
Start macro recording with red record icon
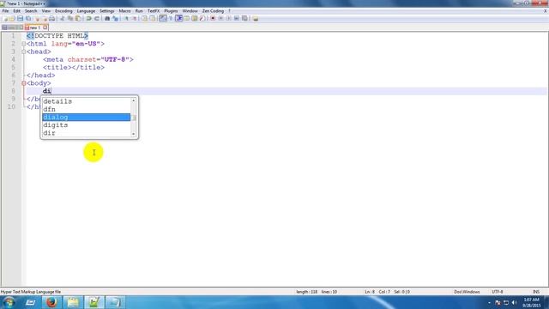point(213,18)
